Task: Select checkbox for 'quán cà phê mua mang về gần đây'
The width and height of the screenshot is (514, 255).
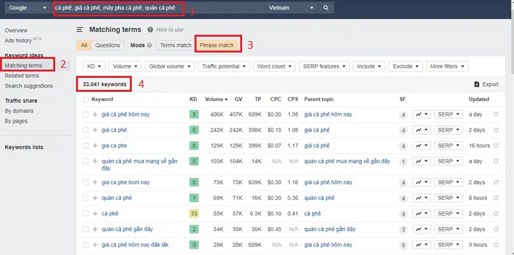Action: [86, 161]
